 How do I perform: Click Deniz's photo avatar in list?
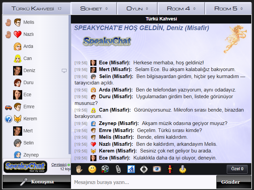click(x=17, y=71)
